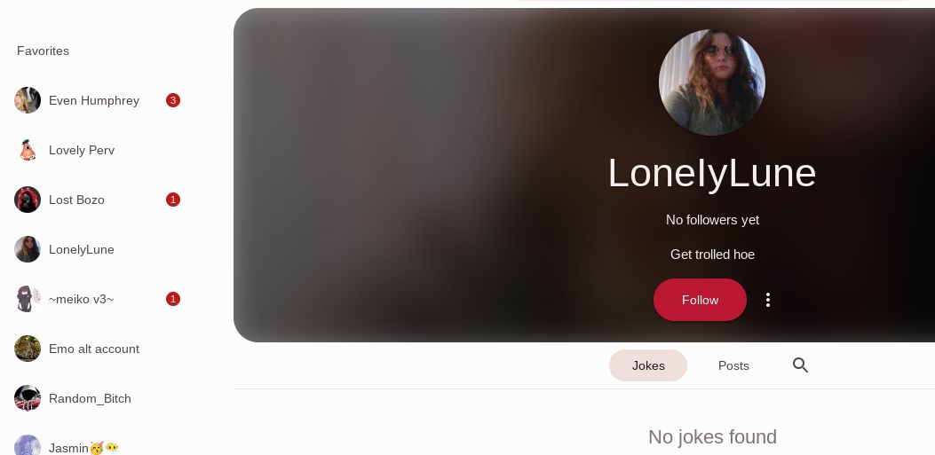935x455 pixels.
Task: Select Lost Bozo's red hooded avatar
Action: [28, 200]
